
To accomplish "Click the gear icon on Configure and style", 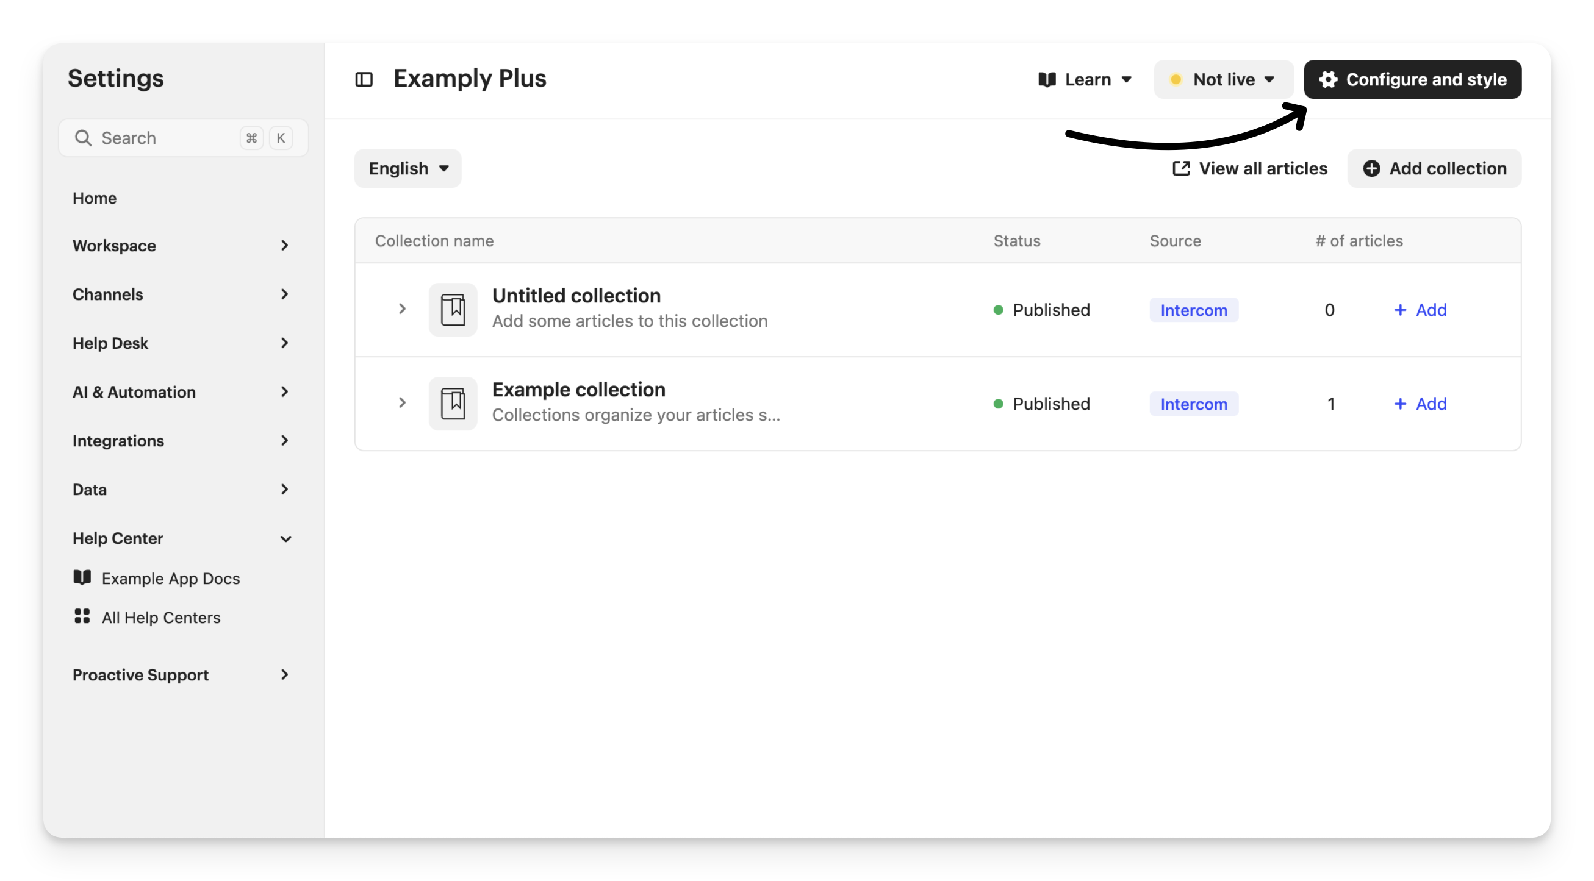I will tap(1328, 79).
